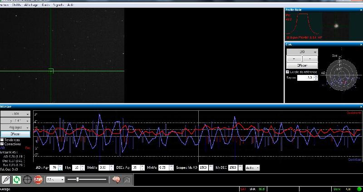
Task: Click the SAT indicator in status bar
Action: click(243, 189)
